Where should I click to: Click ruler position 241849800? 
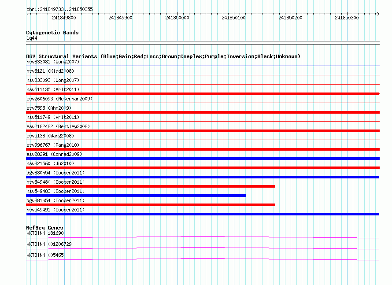64,18
